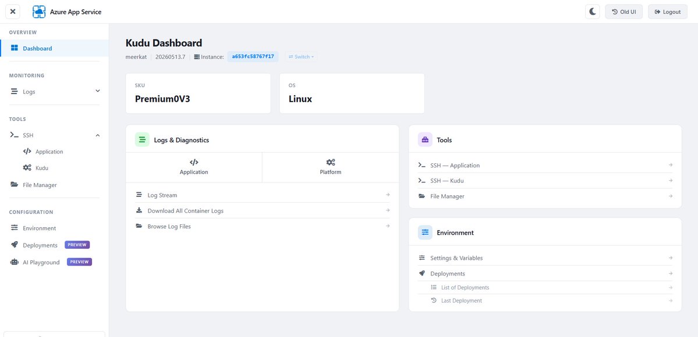Open SSH Kudu in the sidebar
This screenshot has height=337, width=698.
41,168
